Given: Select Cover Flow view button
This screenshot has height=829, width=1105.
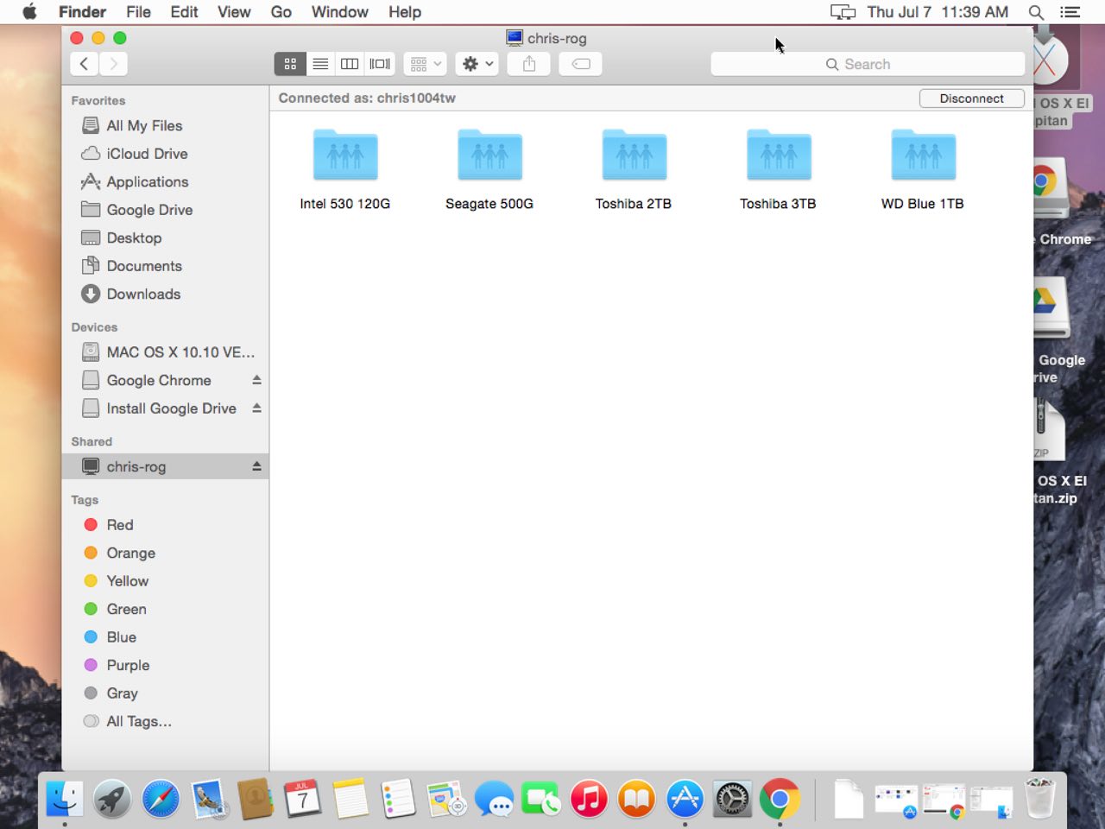Looking at the screenshot, I should pyautogui.click(x=380, y=64).
